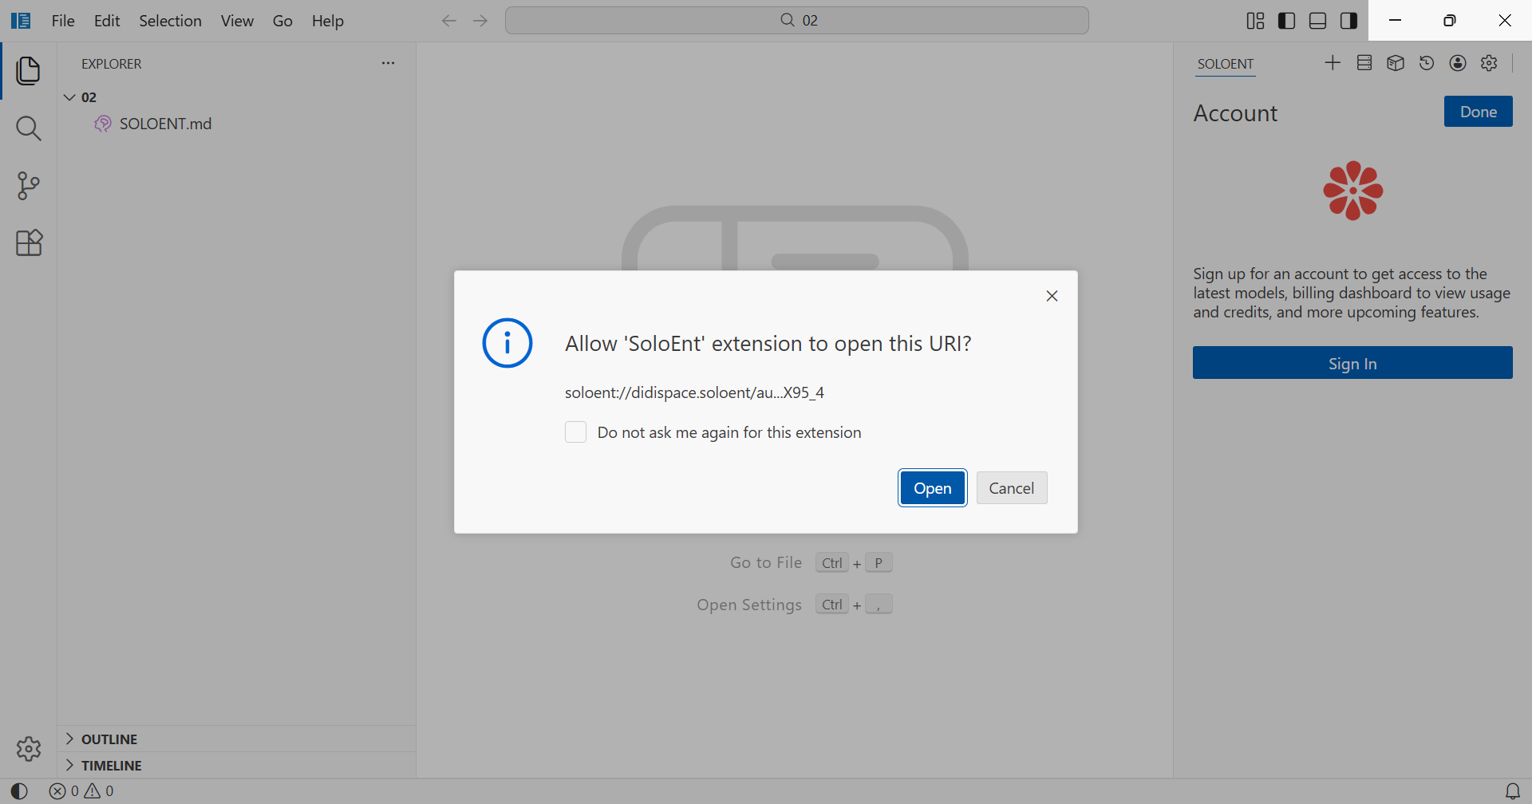Open the Manage gear in activity bar
This screenshot has height=804, width=1532.
point(29,749)
